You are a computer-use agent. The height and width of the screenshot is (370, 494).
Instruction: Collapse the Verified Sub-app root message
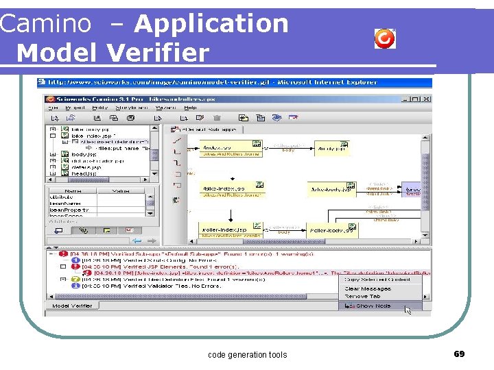pos(52,254)
